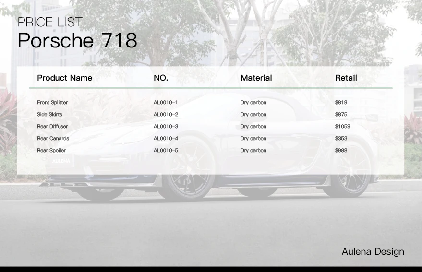Click part number AL0010-2
Image resolution: width=422 pixels, height=272 pixels.
point(166,114)
